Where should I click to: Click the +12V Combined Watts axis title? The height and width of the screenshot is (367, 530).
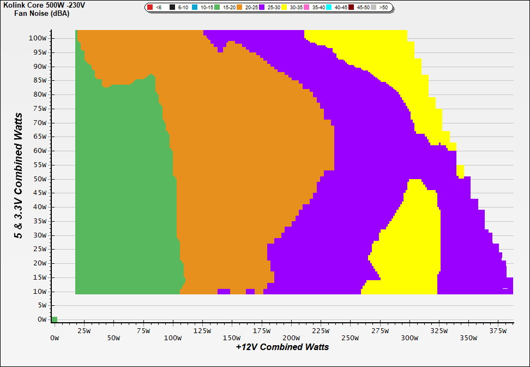tap(282, 347)
